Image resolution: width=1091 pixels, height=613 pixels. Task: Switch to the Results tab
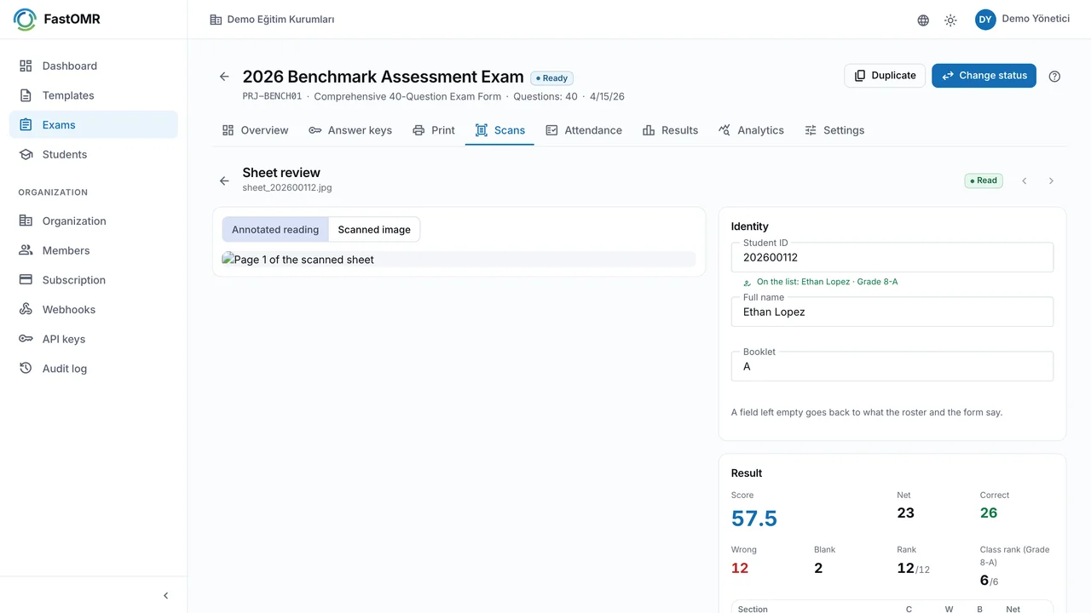tap(670, 130)
